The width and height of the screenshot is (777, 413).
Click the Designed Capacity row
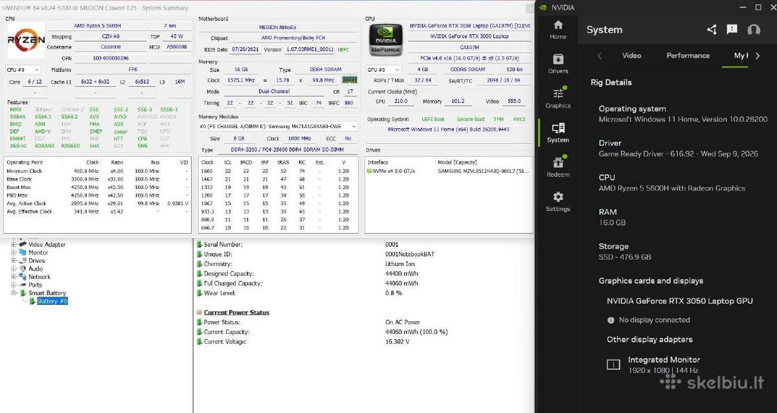[x=363, y=274]
